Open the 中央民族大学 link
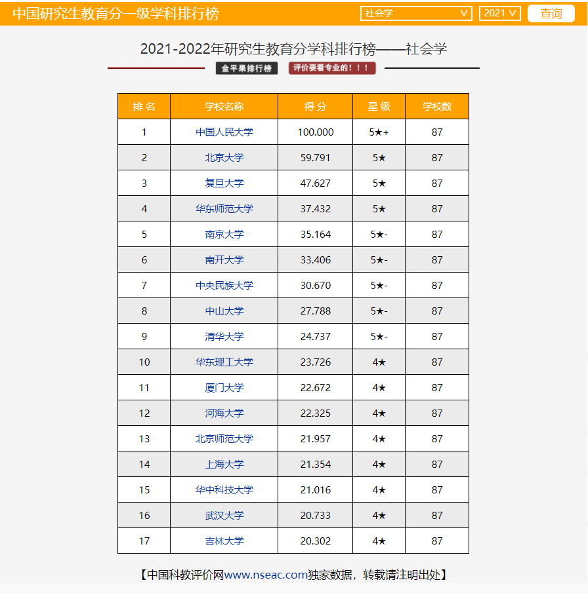Screen dimensions: 588x593 pyautogui.click(x=224, y=286)
